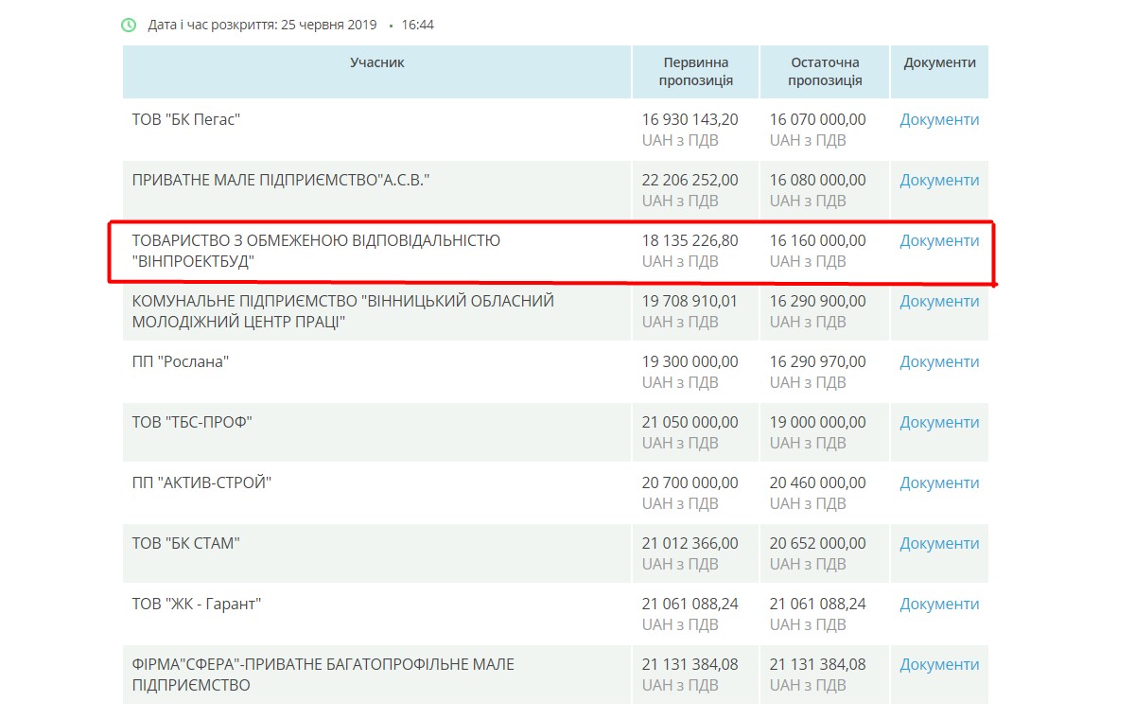This screenshot has height=719, width=1135.
Task: Click the clock icon beside disclosure date
Action: tap(129, 25)
